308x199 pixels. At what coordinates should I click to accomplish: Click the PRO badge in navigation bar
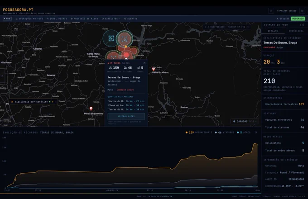click(7, 19)
